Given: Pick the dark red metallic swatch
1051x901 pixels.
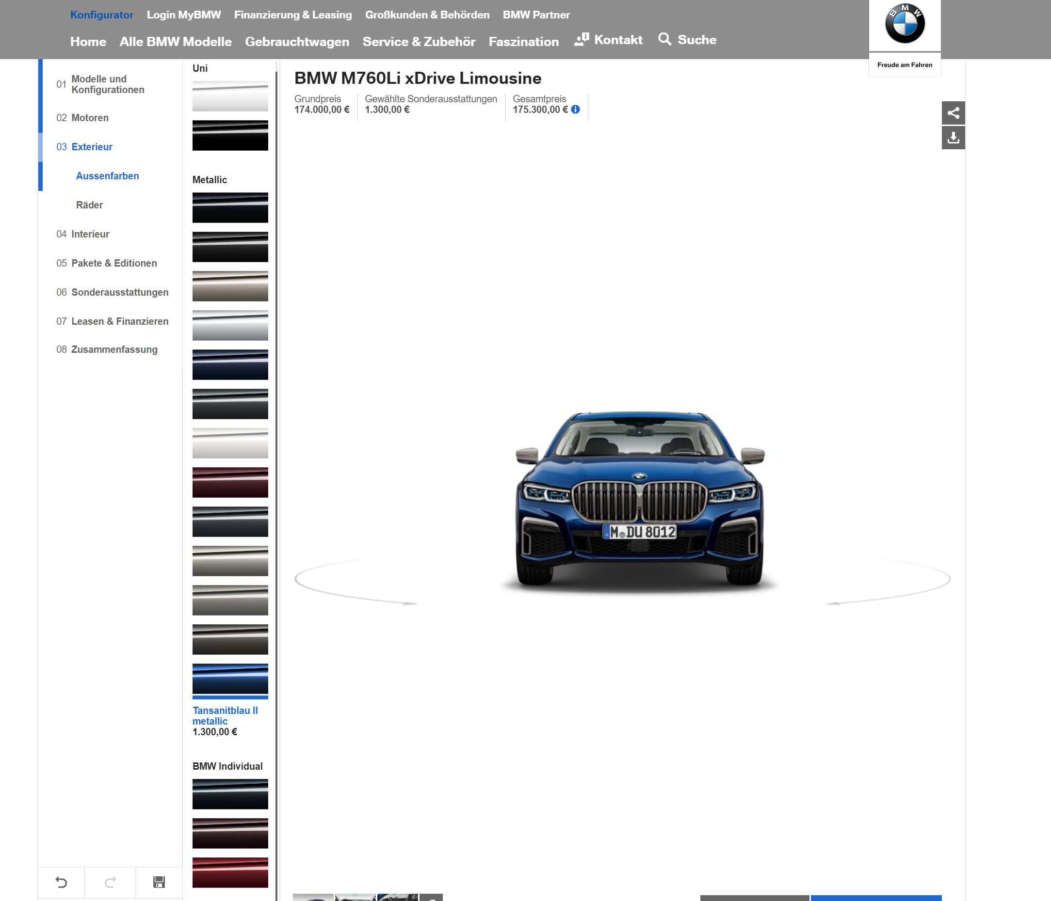Looking at the screenshot, I should coord(230,482).
